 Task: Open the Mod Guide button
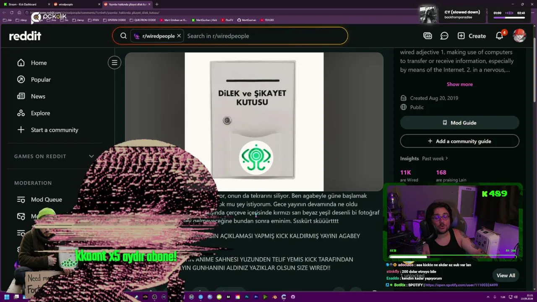click(459, 123)
